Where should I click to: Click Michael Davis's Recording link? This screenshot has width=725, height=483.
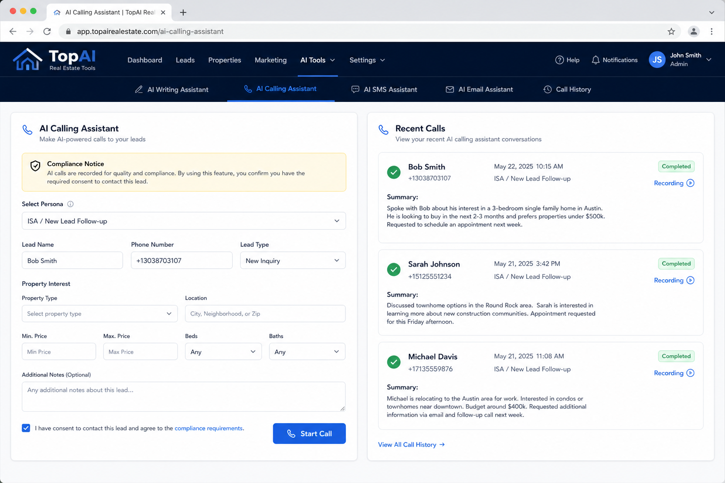pos(668,373)
